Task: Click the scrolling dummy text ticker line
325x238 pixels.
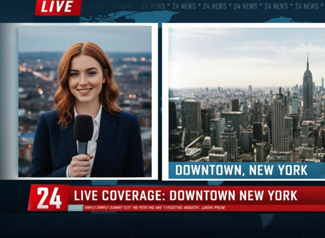Action: pyautogui.click(x=154, y=207)
